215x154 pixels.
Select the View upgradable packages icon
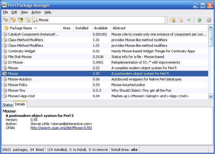point(21,20)
